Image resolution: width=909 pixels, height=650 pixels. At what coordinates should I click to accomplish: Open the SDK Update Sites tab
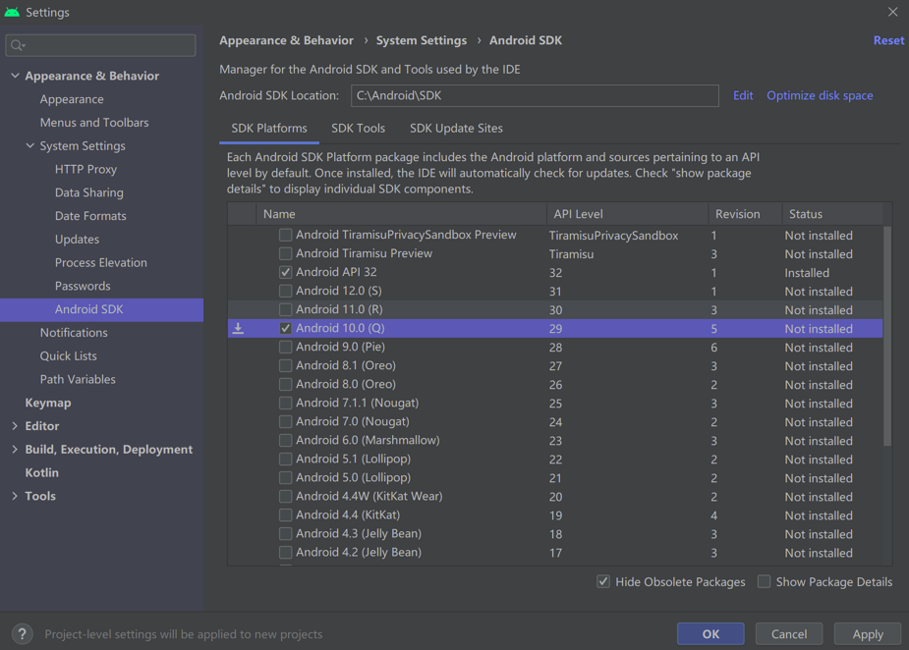(x=456, y=129)
